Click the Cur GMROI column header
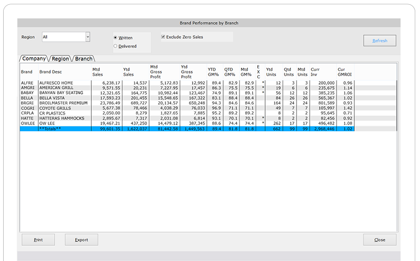The image size is (420, 261). pyautogui.click(x=344, y=72)
